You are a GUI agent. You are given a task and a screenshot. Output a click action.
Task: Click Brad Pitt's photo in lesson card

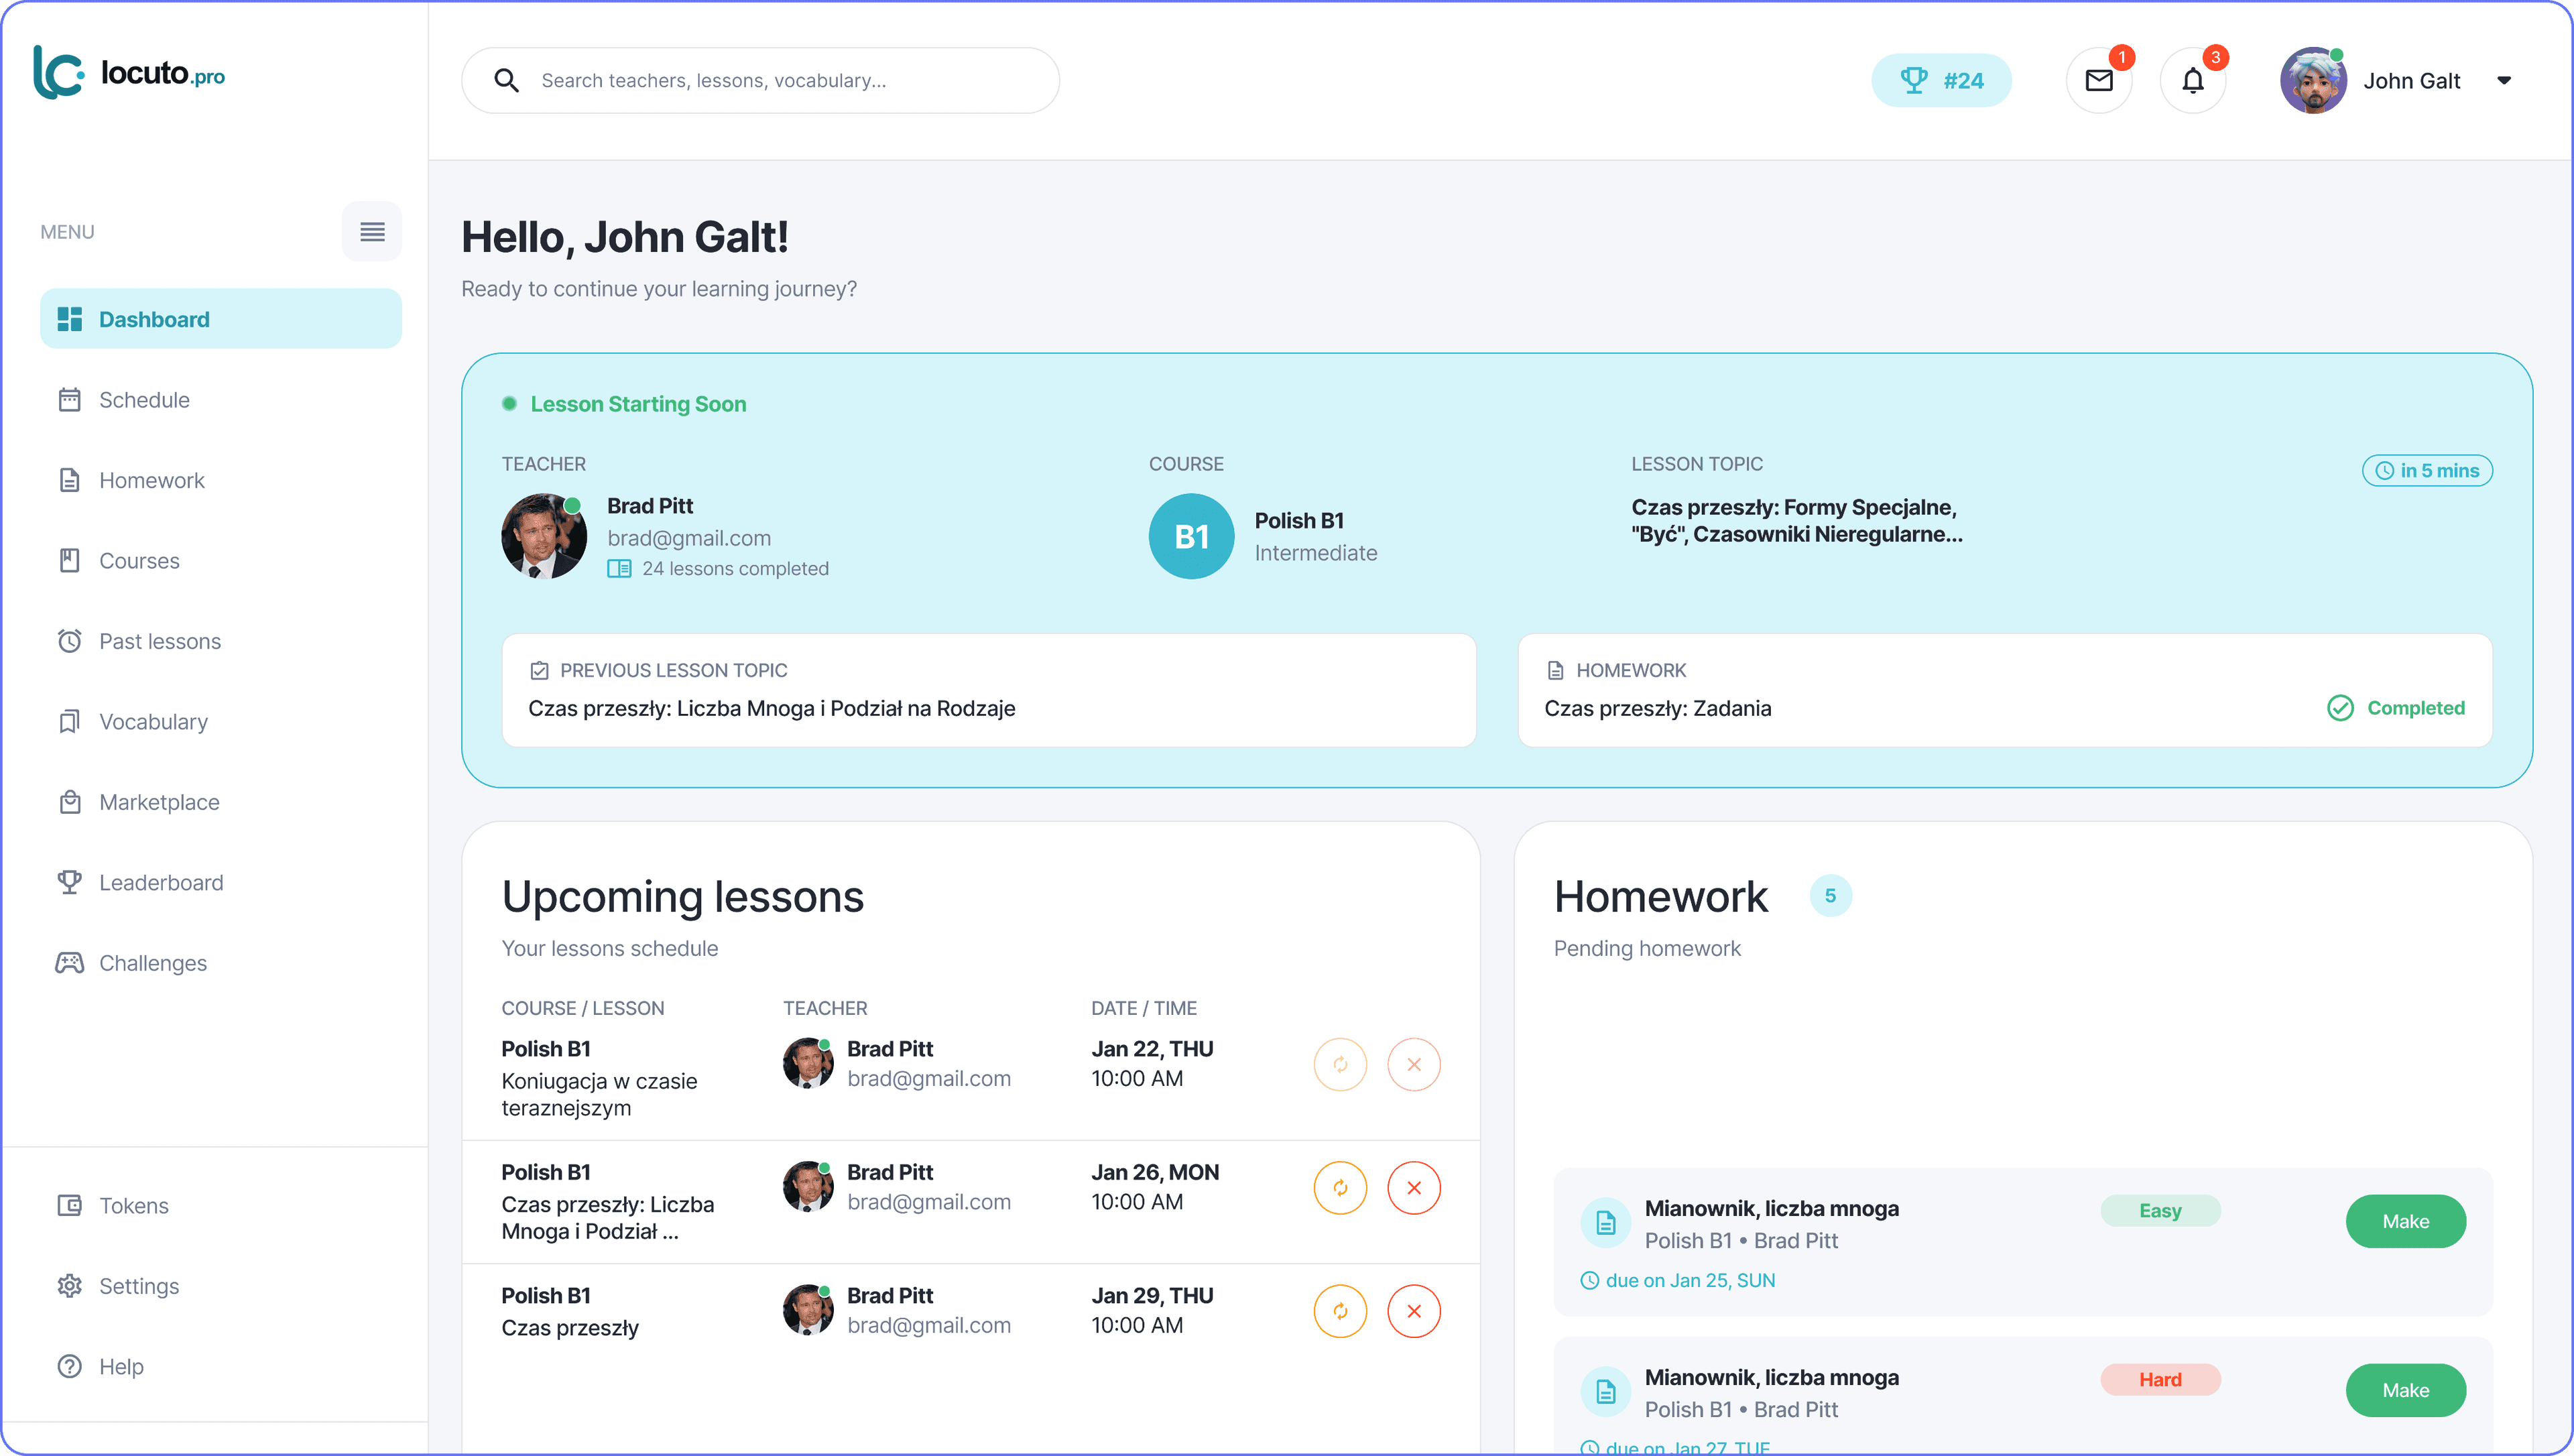click(544, 536)
